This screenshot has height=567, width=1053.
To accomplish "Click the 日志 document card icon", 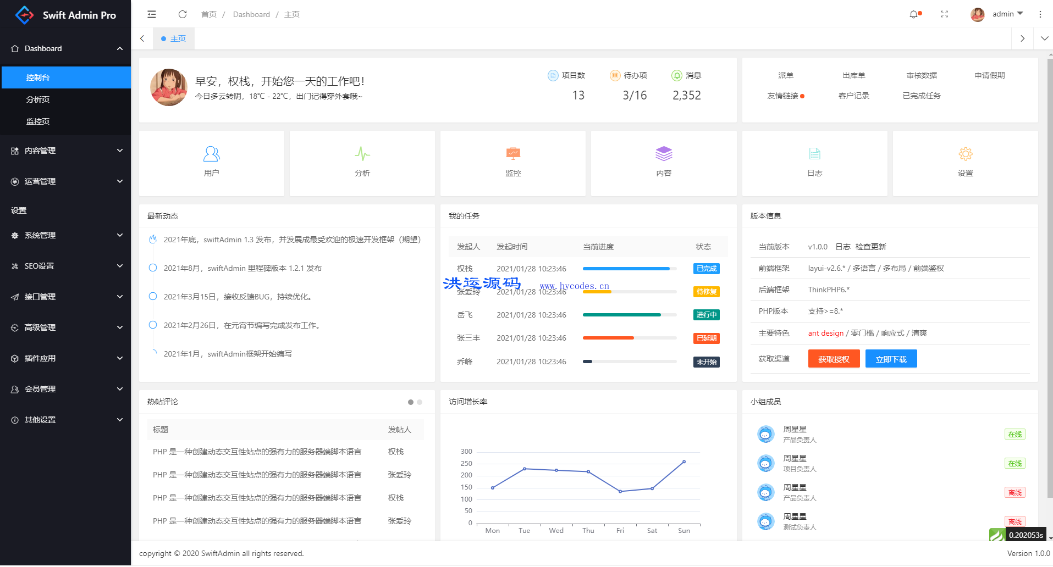I will pos(814,154).
